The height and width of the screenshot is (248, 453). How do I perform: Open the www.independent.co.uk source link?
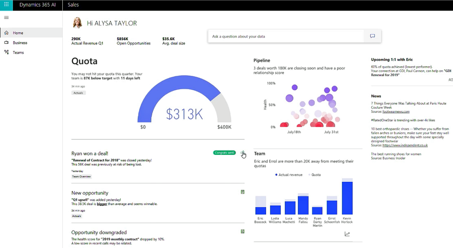(405, 145)
